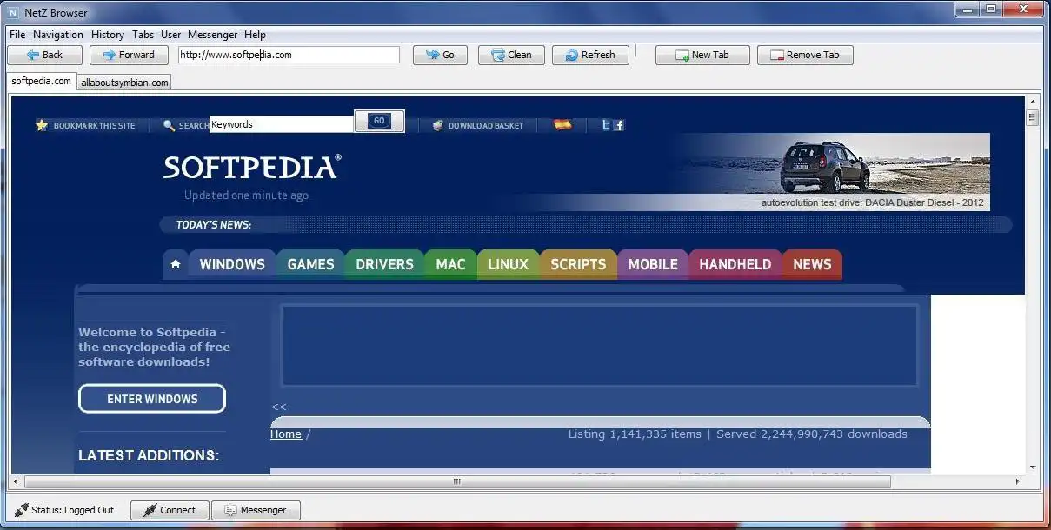Viewport: 1051px width, 530px height.
Task: Click the TODAY'S NEWS label
Action: tap(213, 225)
